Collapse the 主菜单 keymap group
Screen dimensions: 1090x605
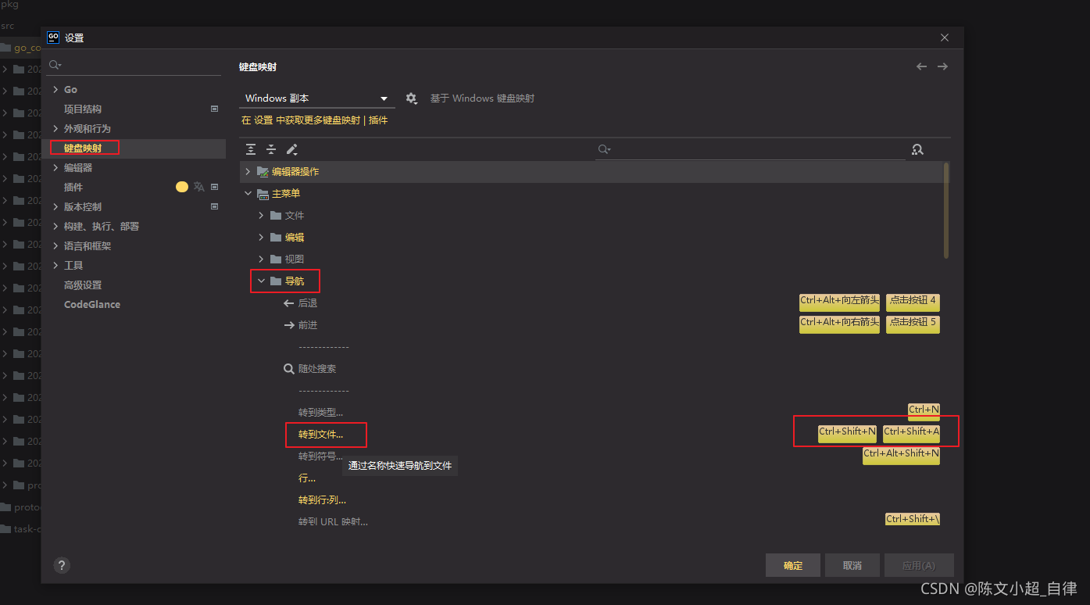click(x=248, y=193)
